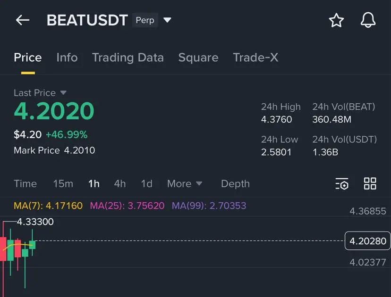Choose the 1d chart interval
The height and width of the screenshot is (297, 391).
click(x=146, y=184)
